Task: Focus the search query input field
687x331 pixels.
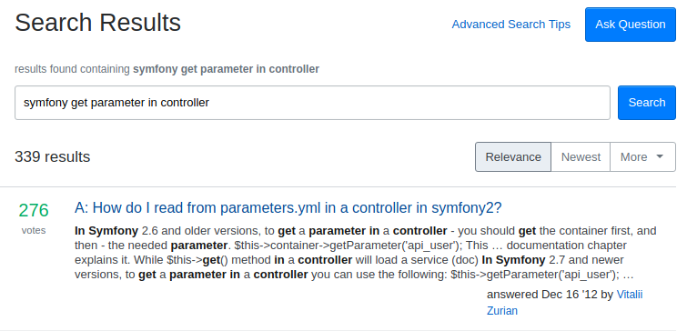Action: coord(312,103)
